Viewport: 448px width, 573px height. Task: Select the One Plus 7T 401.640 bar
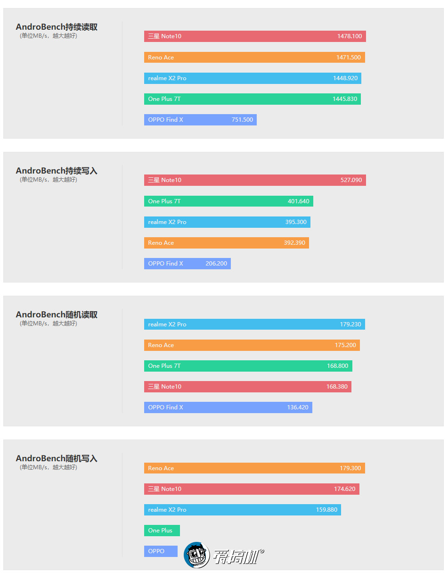[228, 201]
